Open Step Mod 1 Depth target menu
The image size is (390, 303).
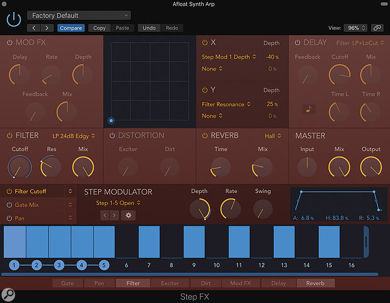click(x=228, y=57)
